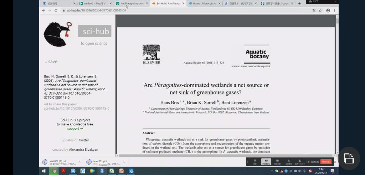Tap the screen rotate floating button
The height and width of the screenshot is (175, 365).
[348, 158]
